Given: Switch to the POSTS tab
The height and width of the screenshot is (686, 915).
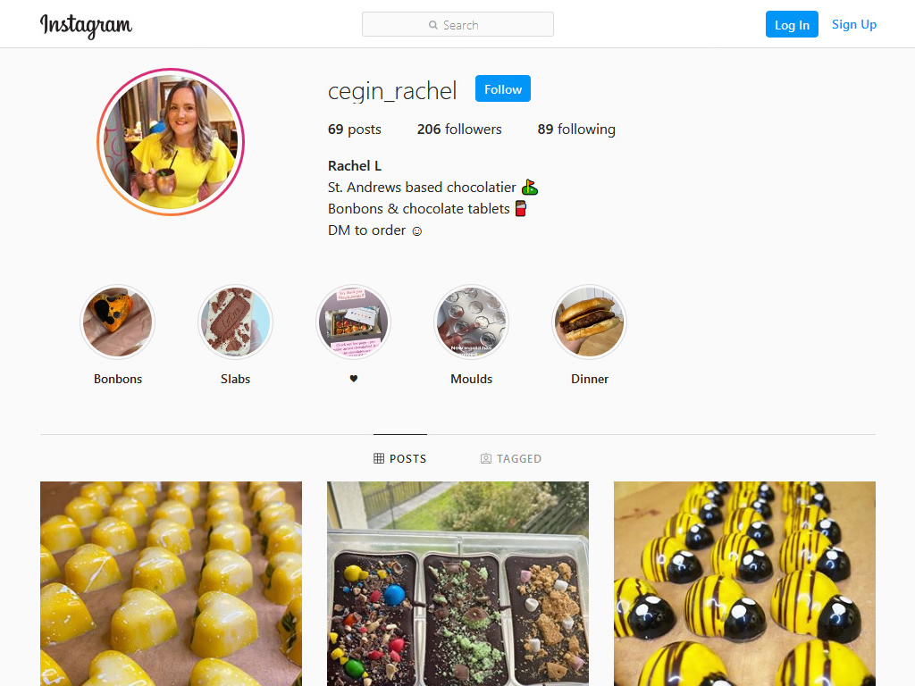Looking at the screenshot, I should tap(400, 458).
